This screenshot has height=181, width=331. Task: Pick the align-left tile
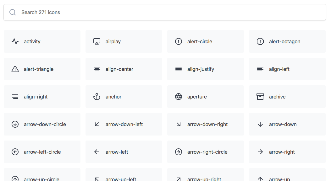click(287, 69)
